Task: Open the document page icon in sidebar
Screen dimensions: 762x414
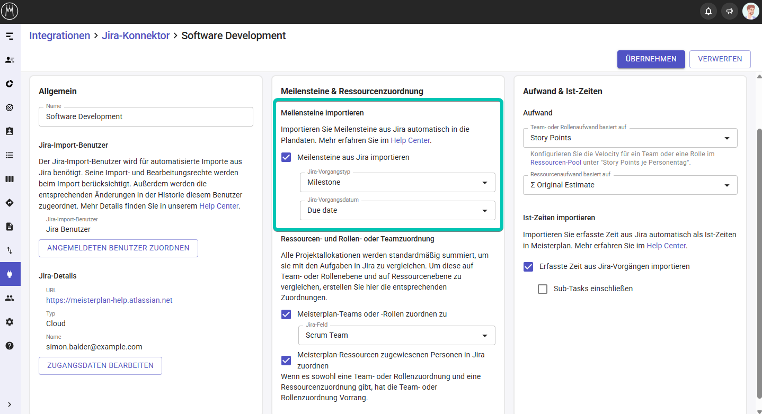Action: tap(10, 227)
